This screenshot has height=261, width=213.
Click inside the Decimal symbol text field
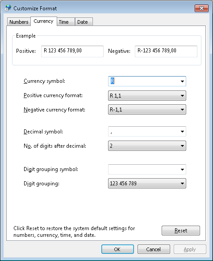pos(143,132)
